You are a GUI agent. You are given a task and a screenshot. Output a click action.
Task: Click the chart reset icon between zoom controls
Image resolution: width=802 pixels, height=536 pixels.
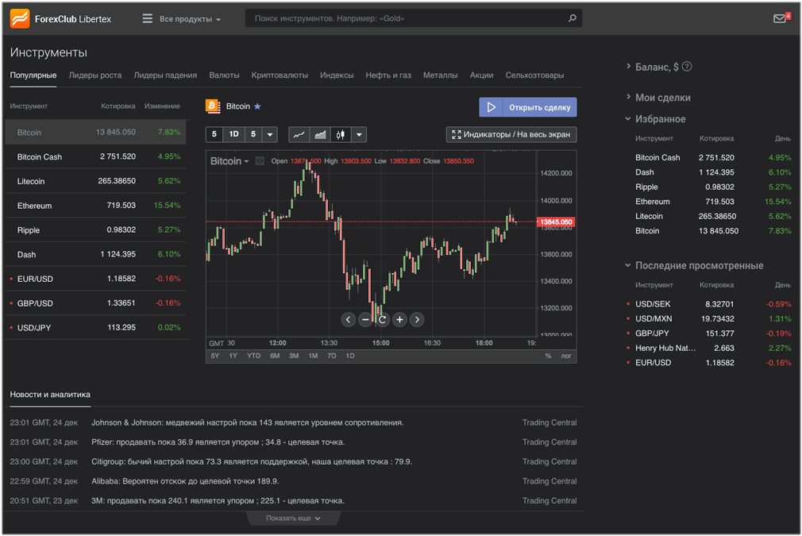383,319
